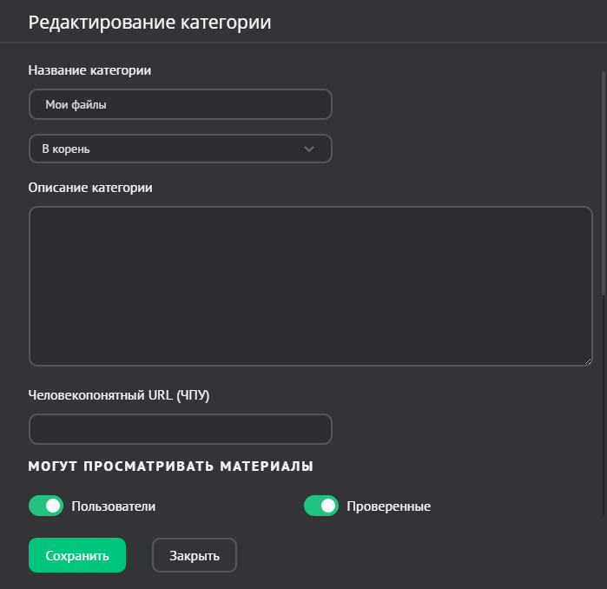Viewport: 607px width, 589px height.
Task: Click the "МОГУТ ПРОСМАТРИВАТЬ МАТЕРИАЛЫ" section heading
Action: (x=170, y=467)
